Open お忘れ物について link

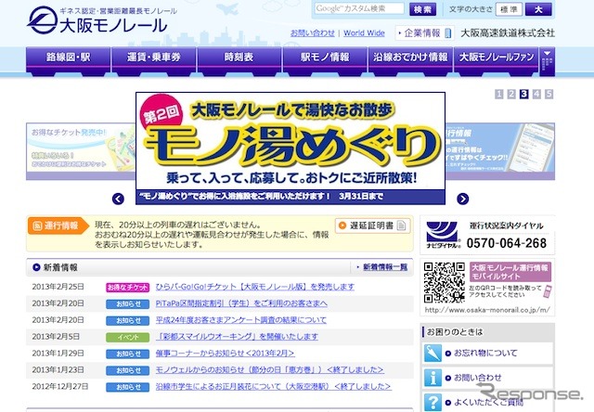pyautogui.click(x=485, y=354)
